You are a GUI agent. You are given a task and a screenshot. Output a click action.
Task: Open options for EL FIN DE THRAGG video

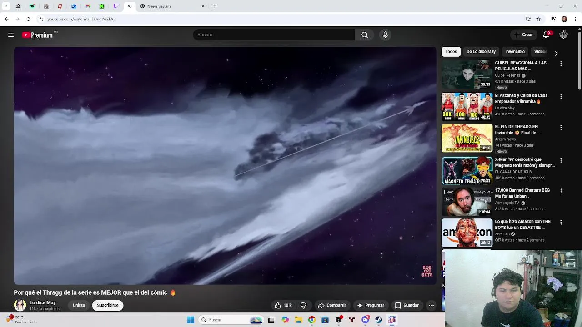(x=561, y=128)
